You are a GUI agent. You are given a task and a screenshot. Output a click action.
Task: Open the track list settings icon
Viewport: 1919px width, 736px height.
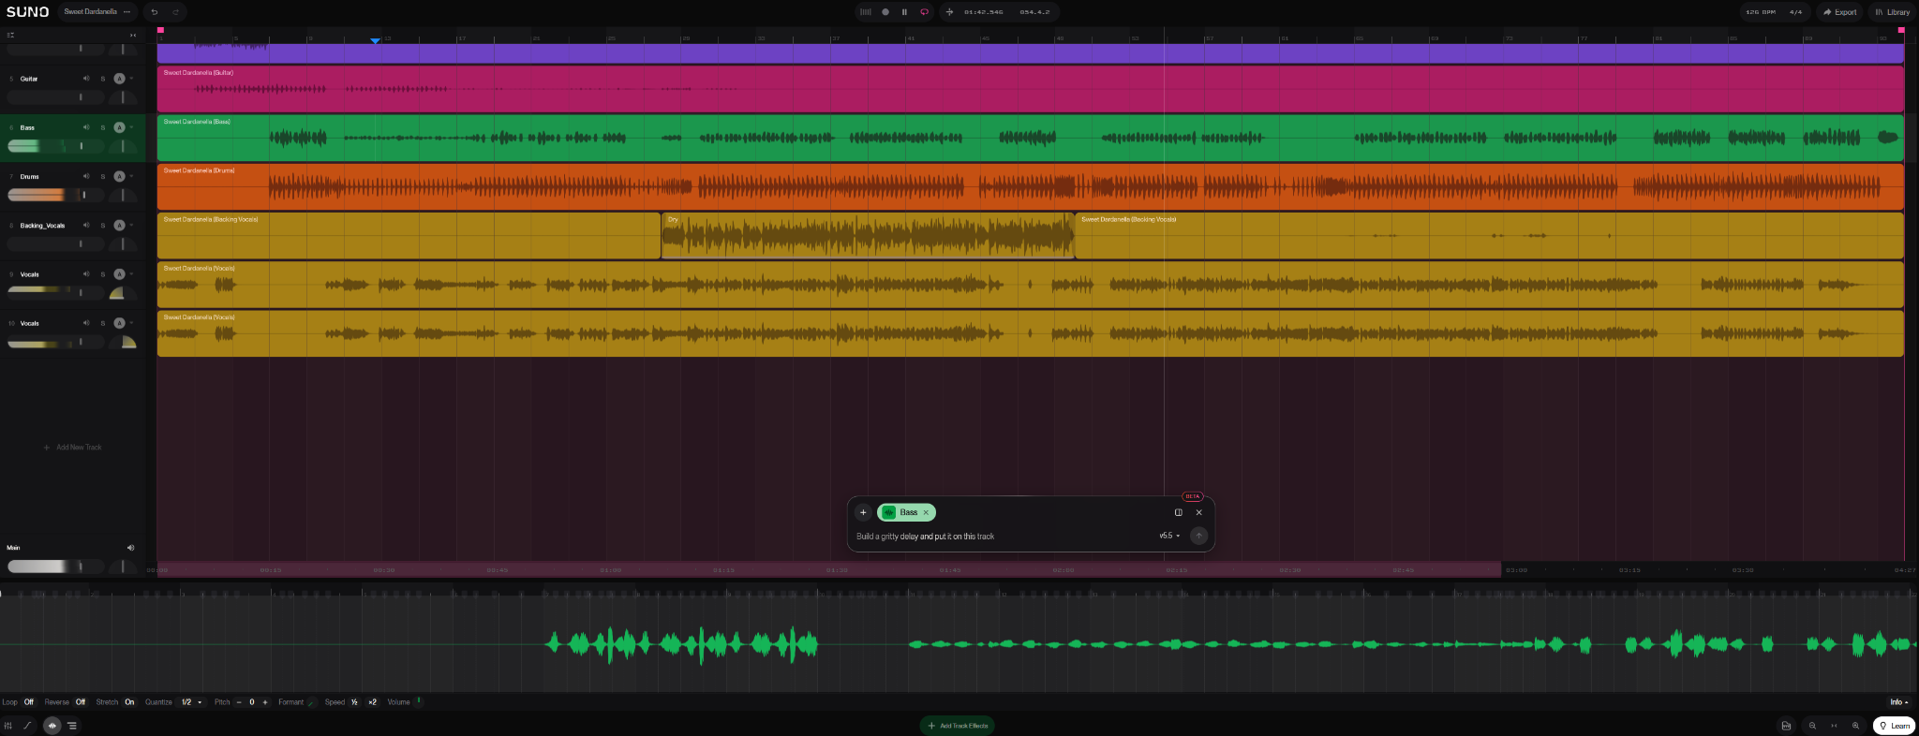point(10,36)
